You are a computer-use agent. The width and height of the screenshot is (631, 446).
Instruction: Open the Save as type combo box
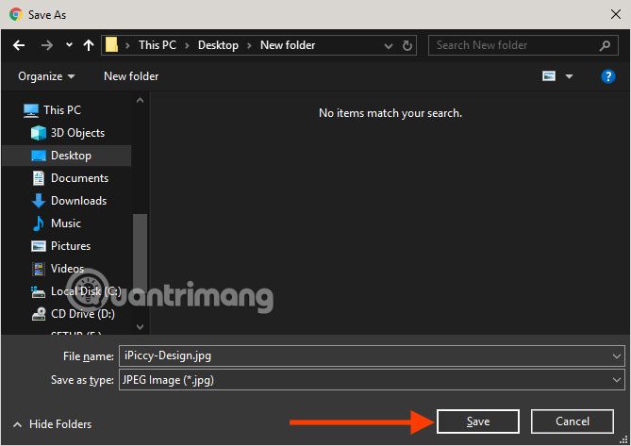point(372,380)
